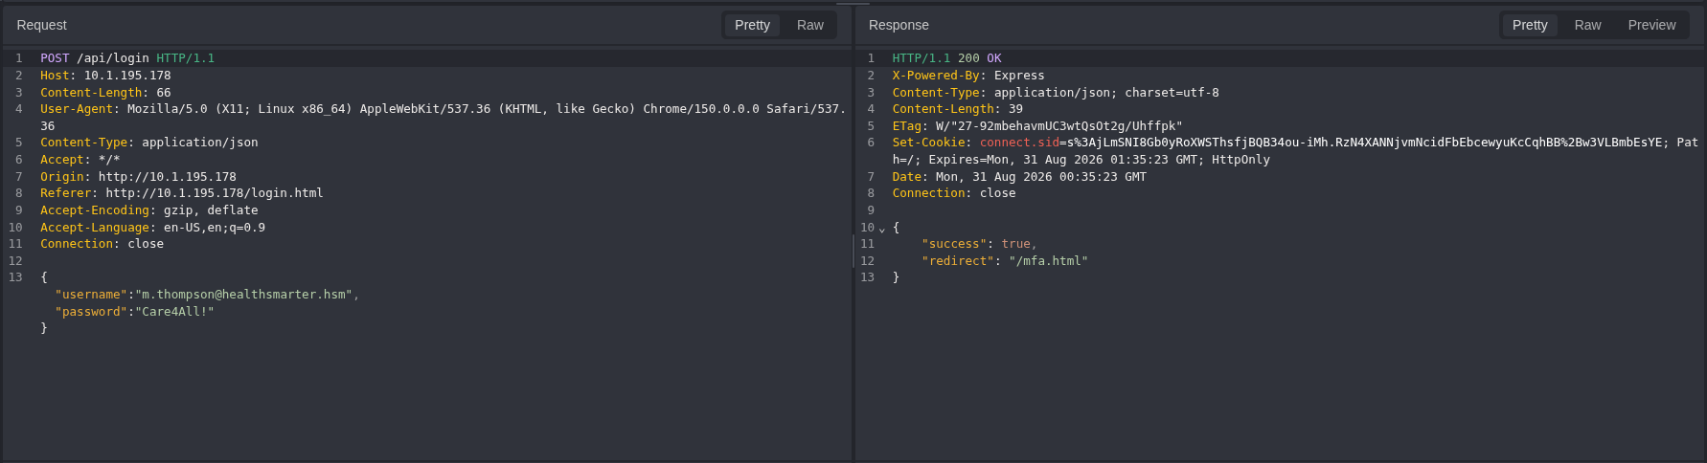Viewport: 1707px width, 463px height.
Task: Click the Response panel title
Action: coord(899,25)
